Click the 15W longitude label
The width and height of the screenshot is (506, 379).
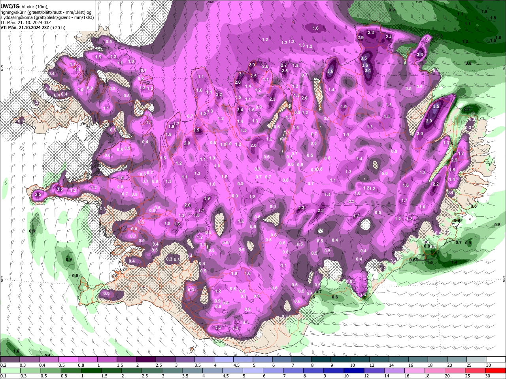(419, 2)
